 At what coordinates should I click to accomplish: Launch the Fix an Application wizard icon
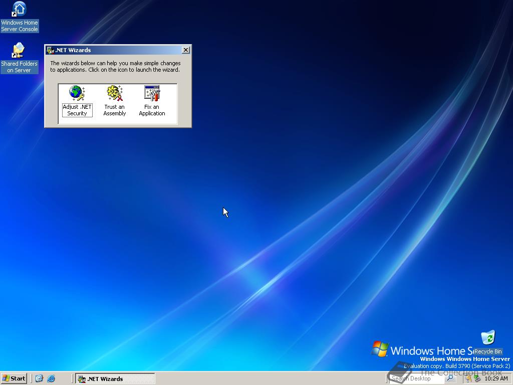152,93
